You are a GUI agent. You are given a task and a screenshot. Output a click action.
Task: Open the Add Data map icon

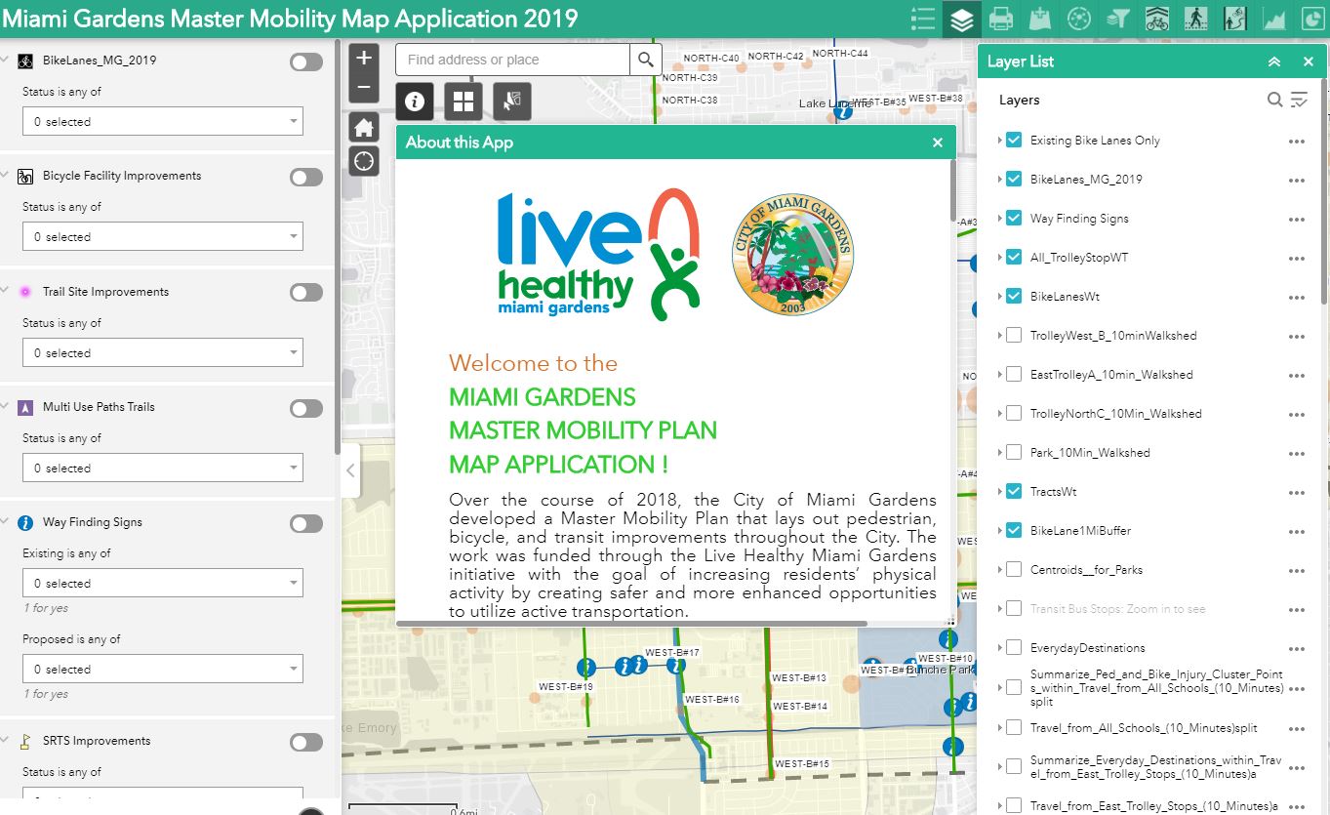pos(1040,19)
